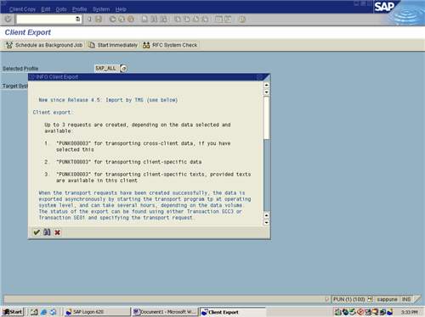Viewport: 425px width, 317px height.
Task: Open the Help menu
Action: pyautogui.click(x=121, y=9)
